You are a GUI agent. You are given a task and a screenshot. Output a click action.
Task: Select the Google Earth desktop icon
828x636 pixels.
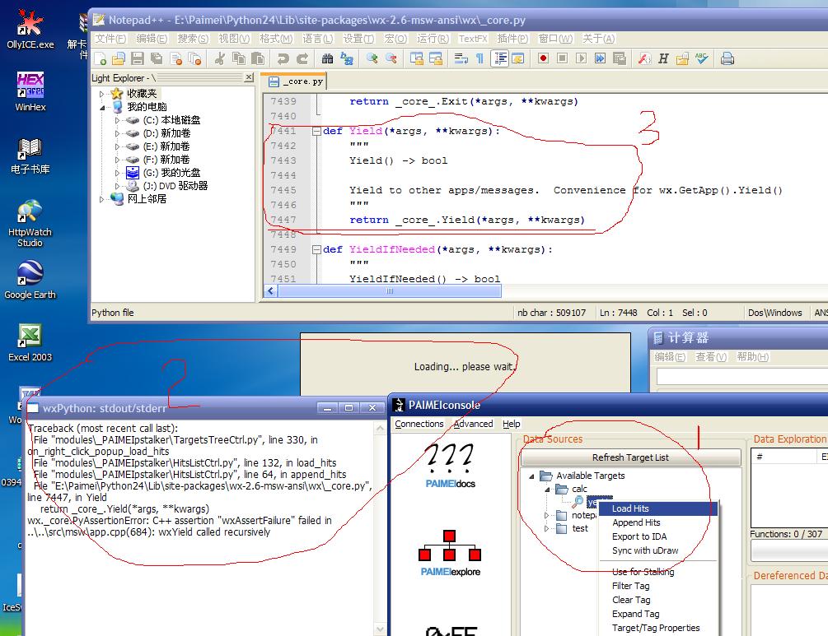click(30, 280)
